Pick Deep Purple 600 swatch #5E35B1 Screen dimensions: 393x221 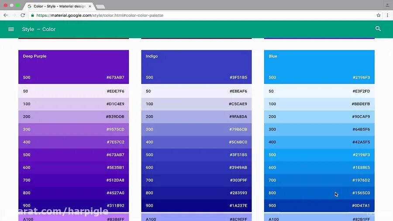pyautogui.click(x=73, y=167)
